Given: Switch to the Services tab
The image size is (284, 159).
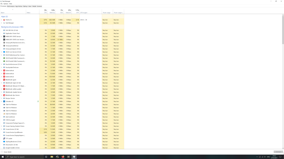Looking at the screenshot, I should (x=39, y=6).
